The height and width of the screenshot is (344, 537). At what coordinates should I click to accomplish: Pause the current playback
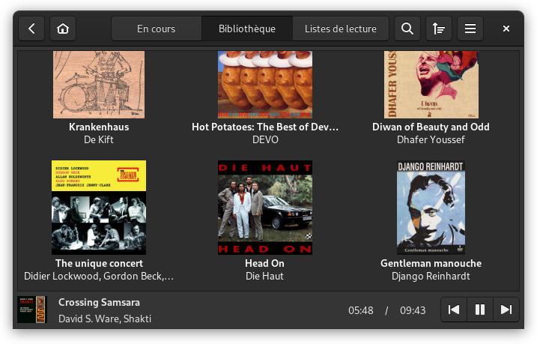pyautogui.click(x=480, y=310)
